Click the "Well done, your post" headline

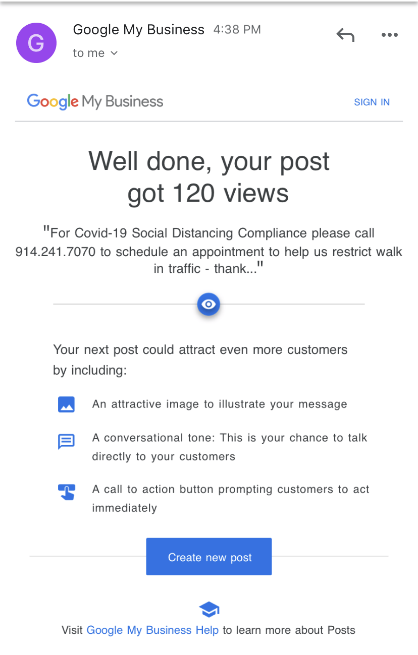(x=209, y=161)
